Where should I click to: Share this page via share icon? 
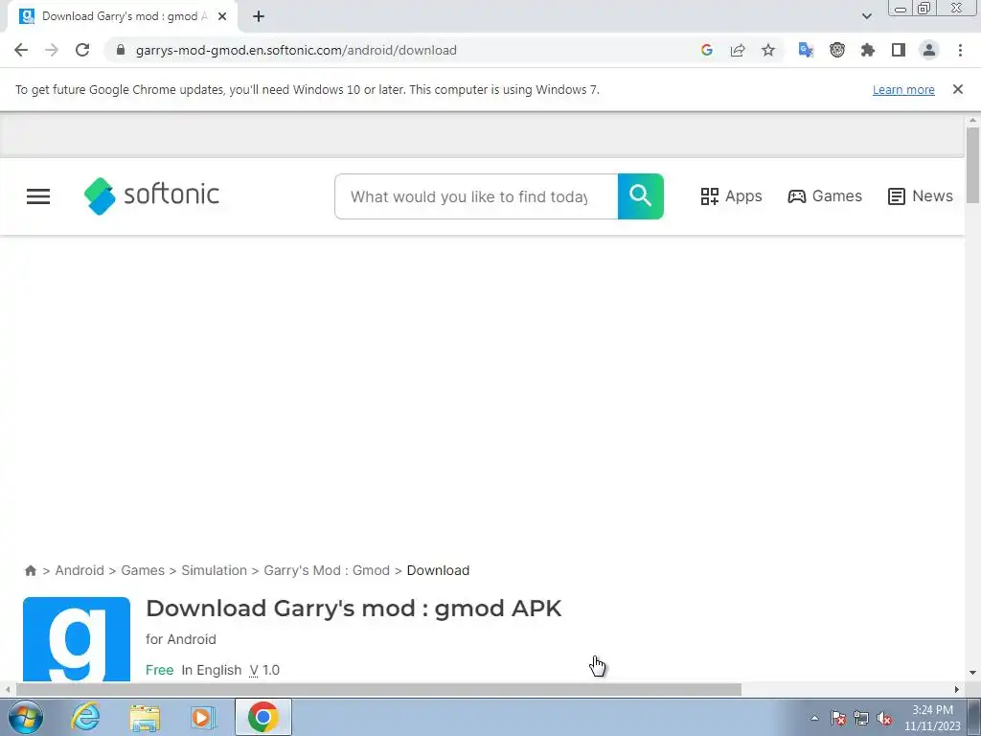pyautogui.click(x=738, y=50)
